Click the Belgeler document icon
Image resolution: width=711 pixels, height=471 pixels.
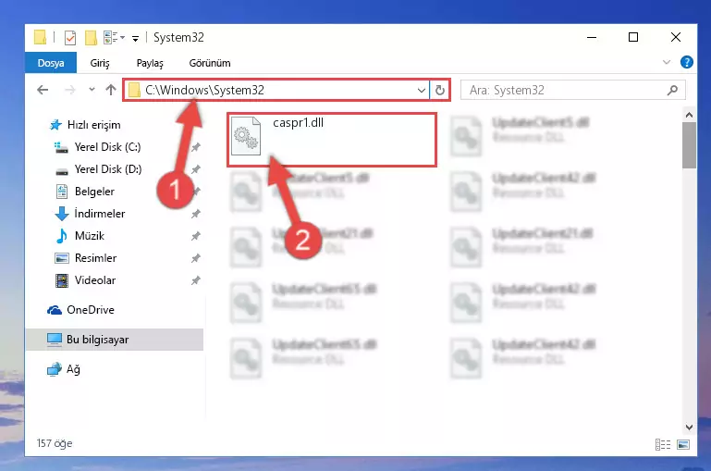[x=62, y=192]
